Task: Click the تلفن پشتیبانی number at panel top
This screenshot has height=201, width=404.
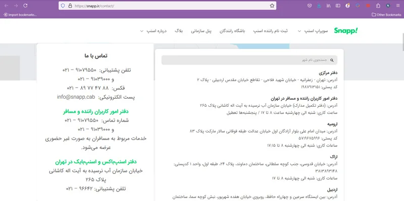Action: pos(96,70)
